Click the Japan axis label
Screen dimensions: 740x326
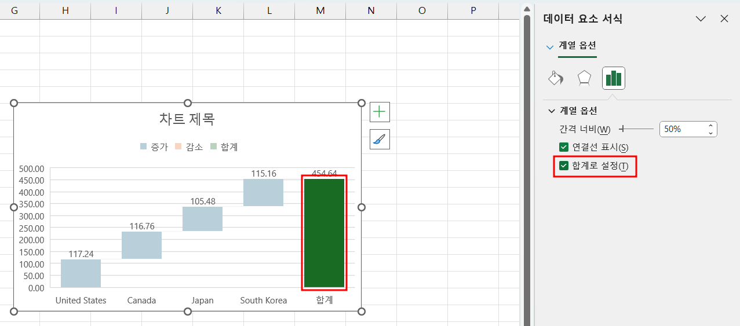202,301
